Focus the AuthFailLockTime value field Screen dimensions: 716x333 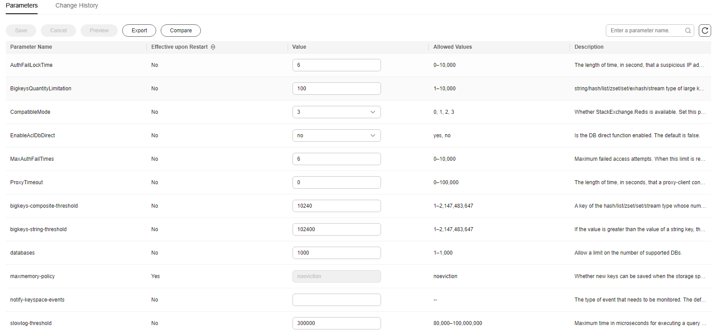336,65
